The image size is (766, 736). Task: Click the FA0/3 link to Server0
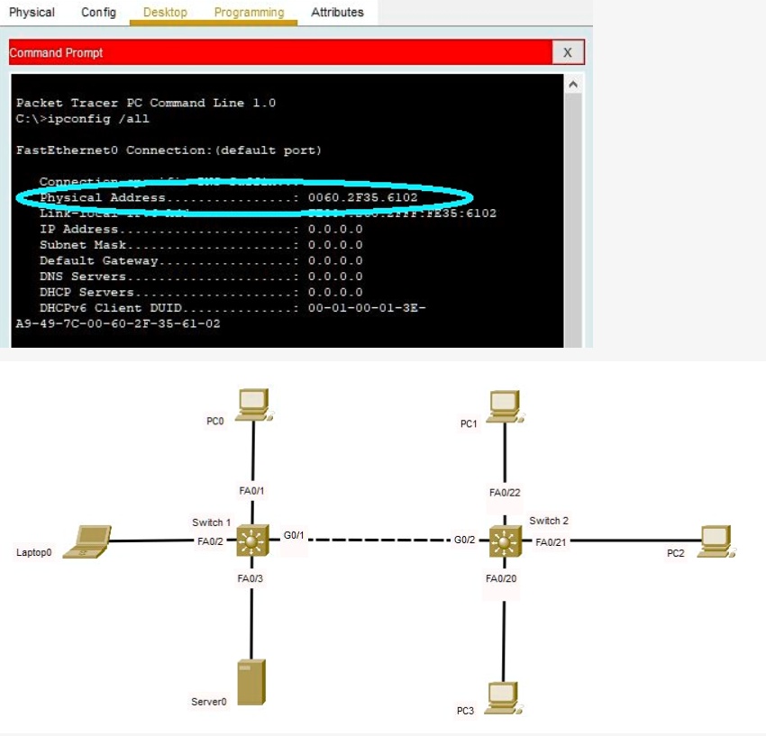pyautogui.click(x=252, y=622)
